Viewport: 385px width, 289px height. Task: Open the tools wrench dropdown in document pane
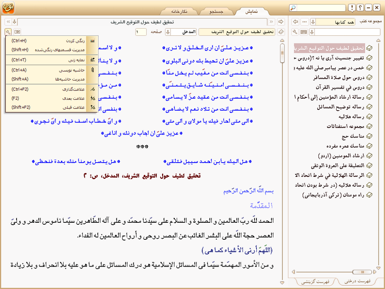point(8,32)
